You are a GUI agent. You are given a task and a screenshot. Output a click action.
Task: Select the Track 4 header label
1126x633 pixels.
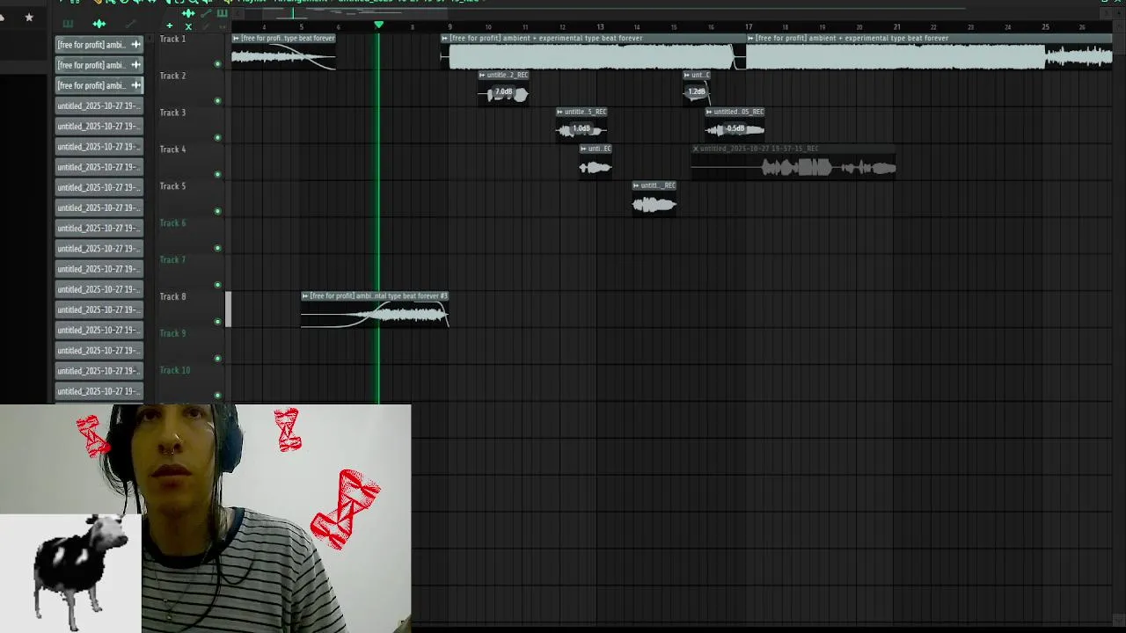click(172, 150)
